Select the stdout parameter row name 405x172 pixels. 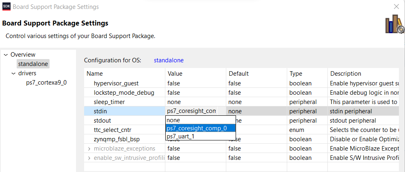point(102,121)
